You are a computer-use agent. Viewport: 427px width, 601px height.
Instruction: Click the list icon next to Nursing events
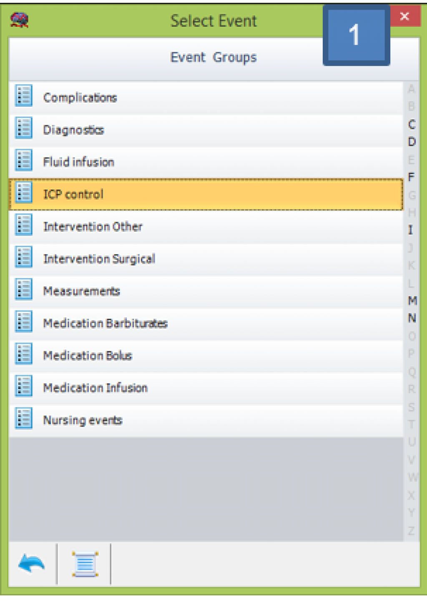[24, 419]
